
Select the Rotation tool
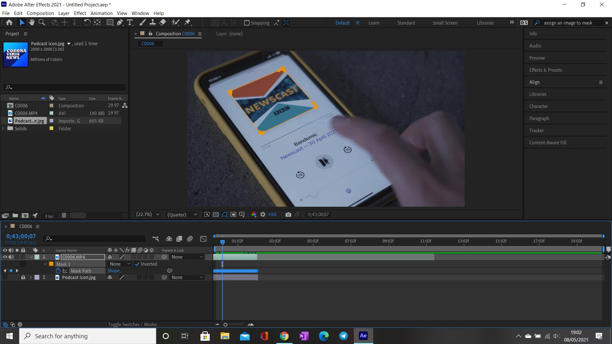coord(87,23)
